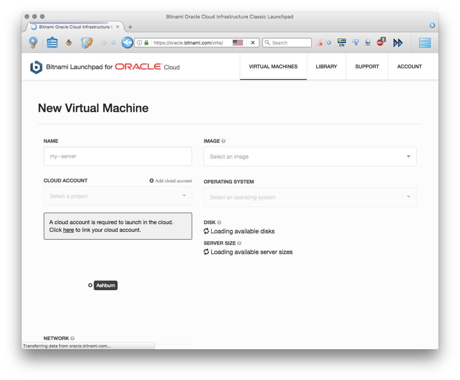Select the Bitnami Oracle Cloud Infrastructure browser tab
This screenshot has width=460, height=380.
[x=75, y=27]
